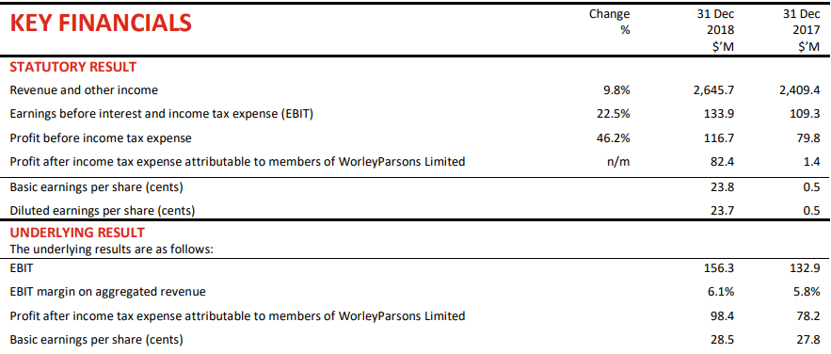This screenshot has width=831, height=354.
Task: Select the Diluted earnings per share label
Action: tap(103, 211)
